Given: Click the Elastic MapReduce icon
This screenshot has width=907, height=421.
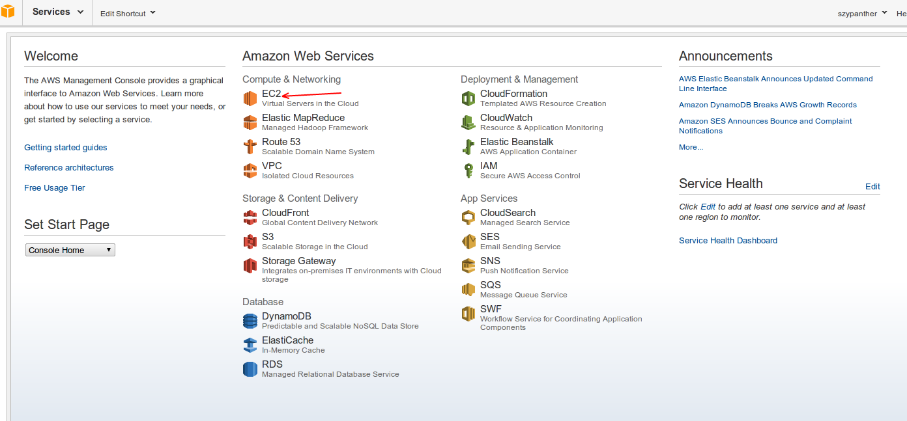Looking at the screenshot, I should pyautogui.click(x=250, y=122).
